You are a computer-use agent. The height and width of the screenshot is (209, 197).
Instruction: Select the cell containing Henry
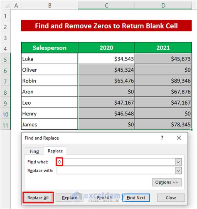(x=49, y=113)
